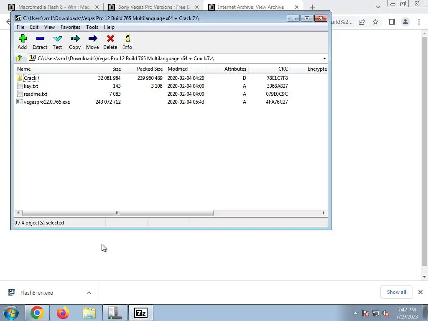Screen dimensions: 428x321
Task: Open the Favorites menu
Action: pyautogui.click(x=70, y=27)
